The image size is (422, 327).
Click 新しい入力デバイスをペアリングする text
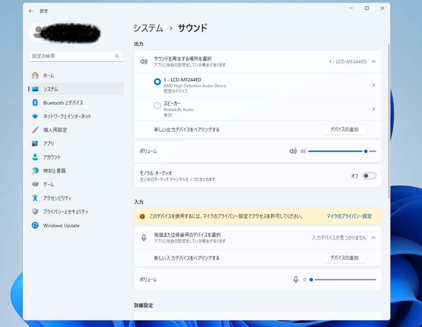pyautogui.click(x=187, y=258)
